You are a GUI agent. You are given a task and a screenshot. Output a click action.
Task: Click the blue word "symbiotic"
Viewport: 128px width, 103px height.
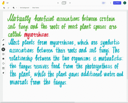point(110,43)
